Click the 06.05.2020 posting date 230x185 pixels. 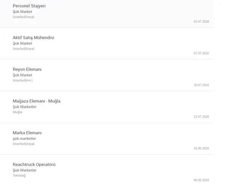tap(201, 180)
